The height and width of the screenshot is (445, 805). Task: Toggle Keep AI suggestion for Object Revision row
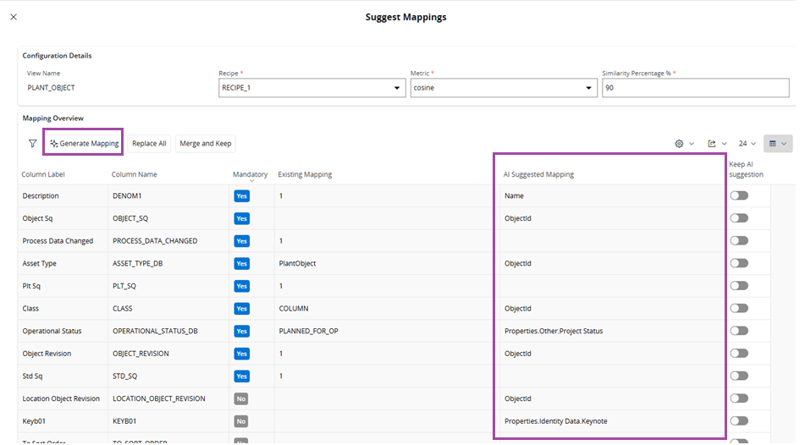point(739,354)
